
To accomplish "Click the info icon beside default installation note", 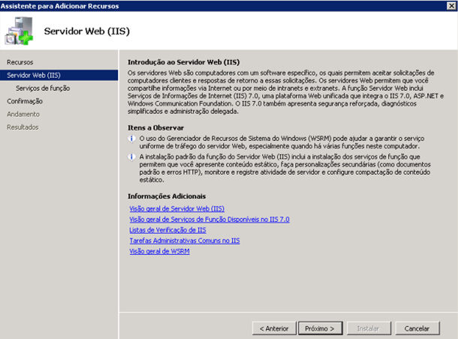I will [x=131, y=157].
